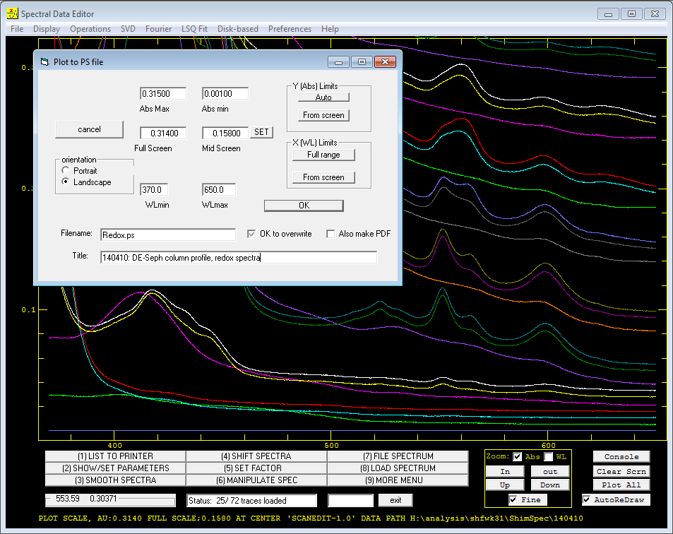Open the Fourier menu
673x534 pixels.
pos(158,29)
